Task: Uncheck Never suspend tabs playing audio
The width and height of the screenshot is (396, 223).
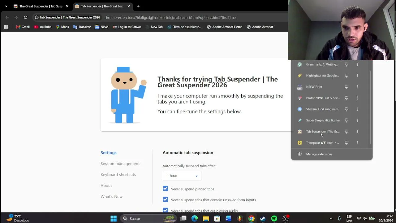Action: point(165,210)
